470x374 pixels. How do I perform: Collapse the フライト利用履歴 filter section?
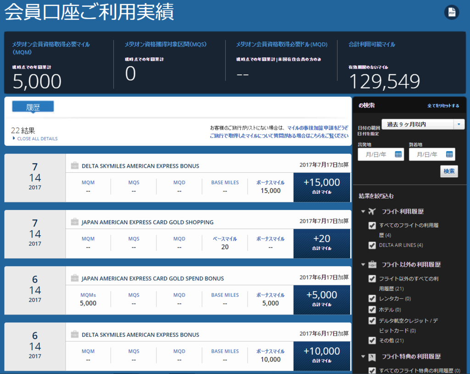point(363,212)
